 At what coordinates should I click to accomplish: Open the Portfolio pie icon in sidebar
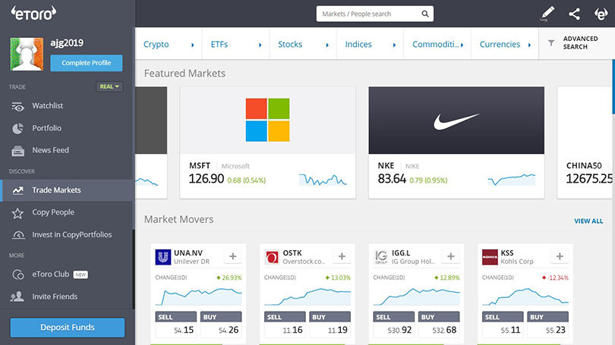click(17, 128)
